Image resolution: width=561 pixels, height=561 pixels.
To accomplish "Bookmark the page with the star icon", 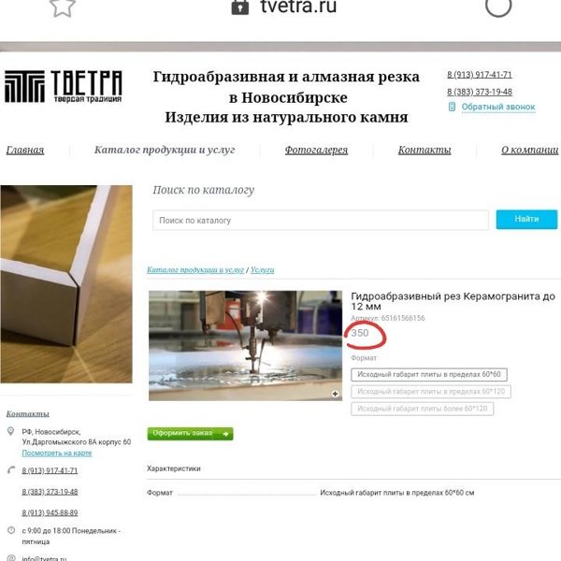I will (x=63, y=7).
